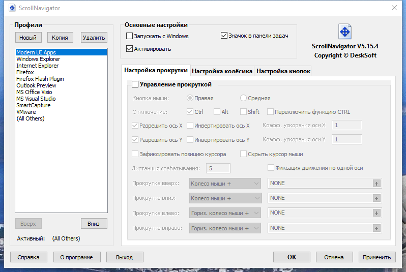
Task: Click the Применить button
Action: [x=376, y=257]
